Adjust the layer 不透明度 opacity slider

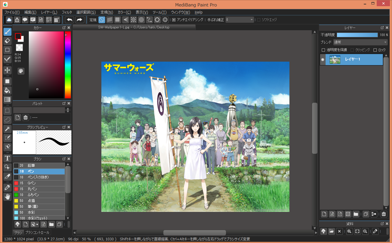point(357,35)
